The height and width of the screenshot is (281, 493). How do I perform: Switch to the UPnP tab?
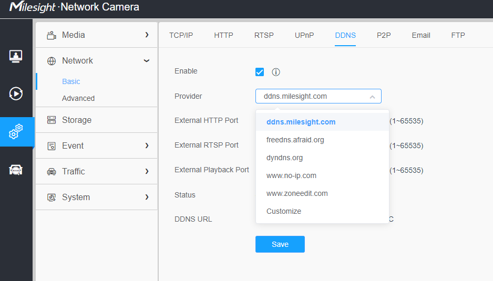point(304,35)
